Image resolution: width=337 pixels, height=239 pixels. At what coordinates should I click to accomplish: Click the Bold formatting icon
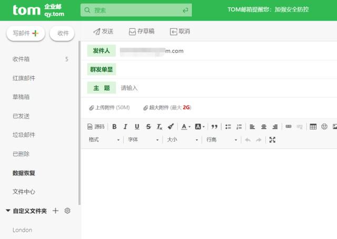click(114, 126)
